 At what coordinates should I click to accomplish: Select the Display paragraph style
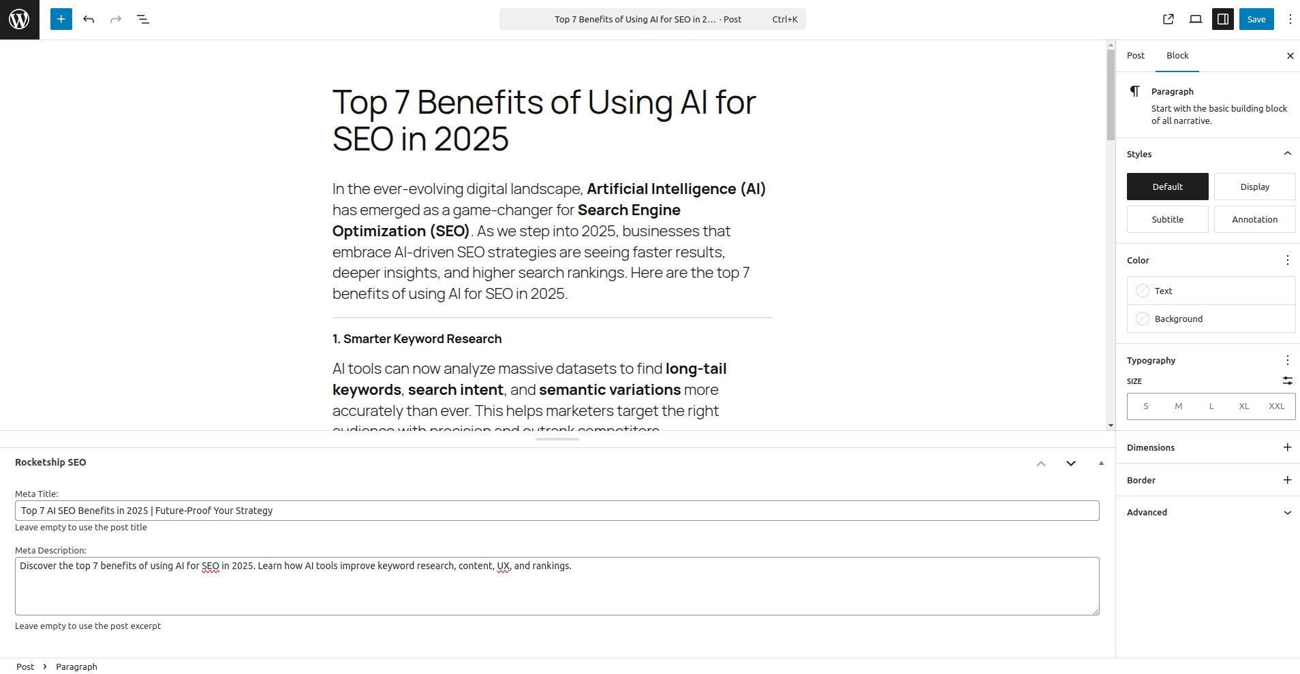1254,187
